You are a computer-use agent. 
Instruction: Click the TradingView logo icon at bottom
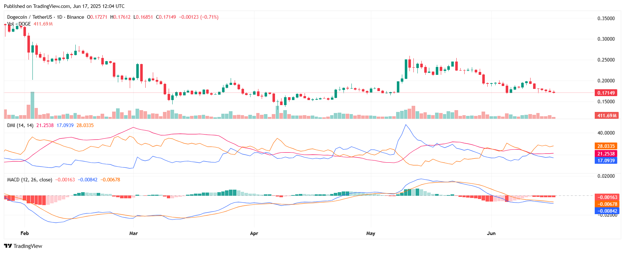(x=8, y=246)
